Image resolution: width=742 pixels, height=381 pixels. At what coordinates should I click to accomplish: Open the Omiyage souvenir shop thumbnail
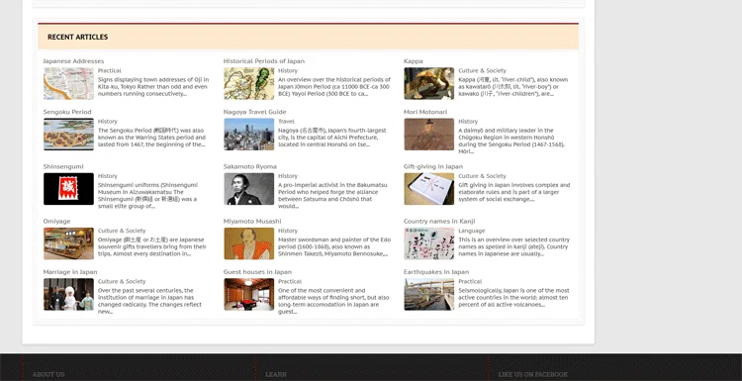pos(68,243)
